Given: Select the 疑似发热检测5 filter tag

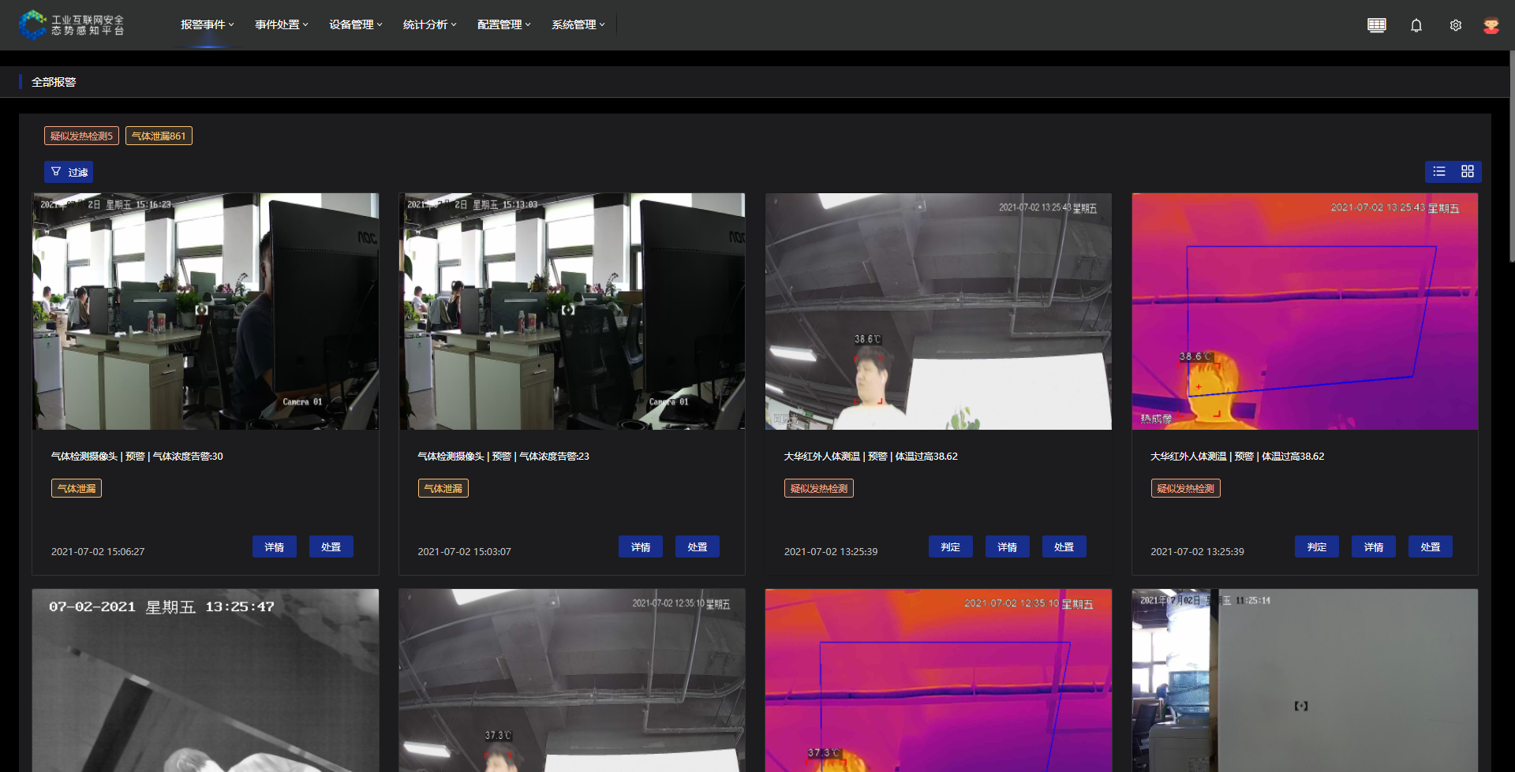Looking at the screenshot, I should (x=81, y=136).
